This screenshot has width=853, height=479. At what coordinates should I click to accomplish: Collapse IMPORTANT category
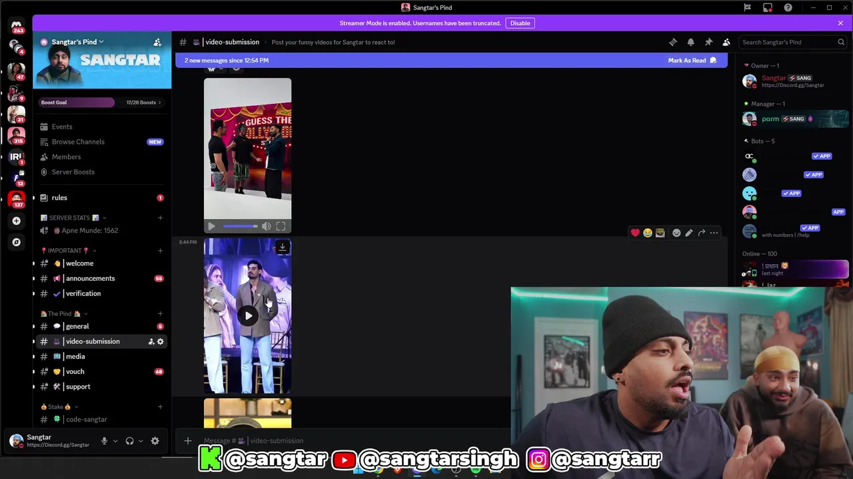(68, 250)
